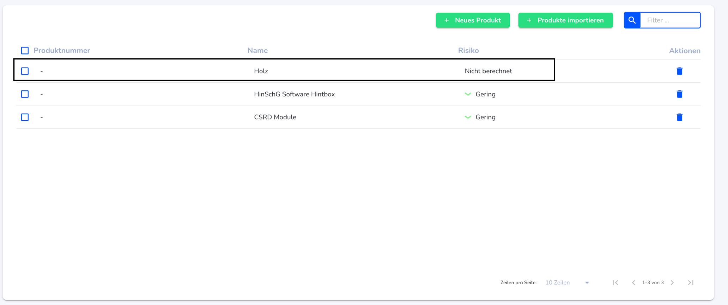Viewport: 728px width, 305px height.
Task: Jump to the last page
Action: 691,282
